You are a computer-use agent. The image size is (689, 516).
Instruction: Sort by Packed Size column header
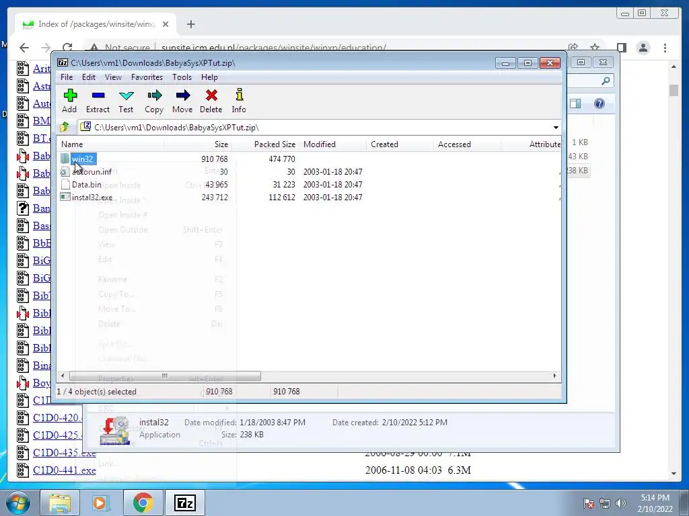click(x=265, y=144)
